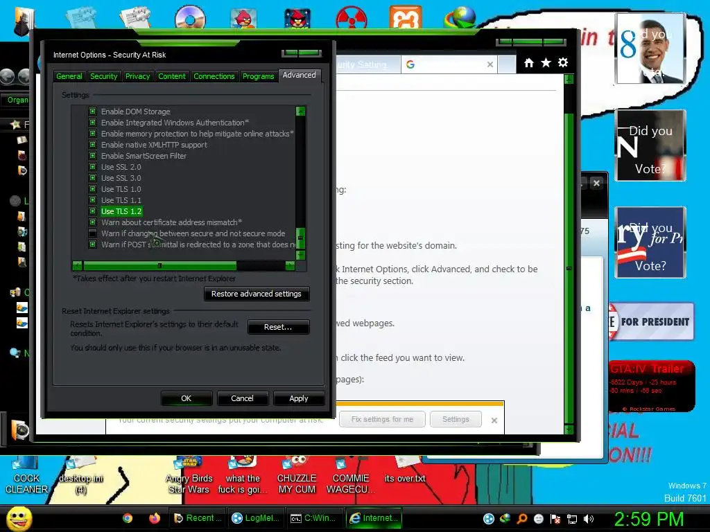Launch Chrome from the taskbar
This screenshot has width=710, height=532.
[128, 518]
